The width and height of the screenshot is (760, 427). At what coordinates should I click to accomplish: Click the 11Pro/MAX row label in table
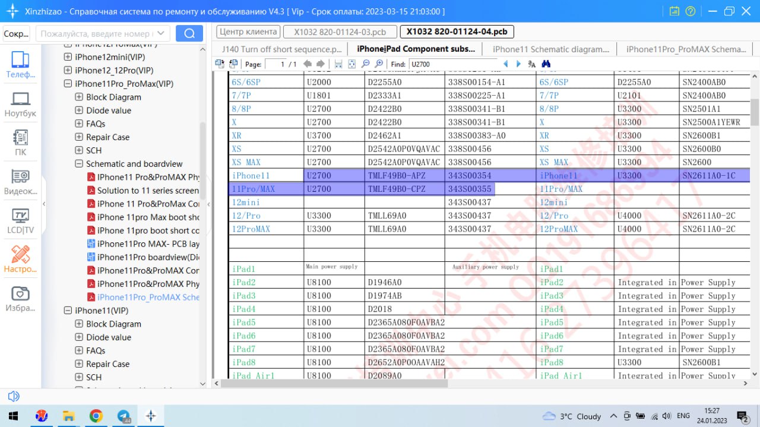(x=254, y=189)
